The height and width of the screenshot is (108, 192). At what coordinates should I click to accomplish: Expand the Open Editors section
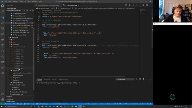coord(11,8)
